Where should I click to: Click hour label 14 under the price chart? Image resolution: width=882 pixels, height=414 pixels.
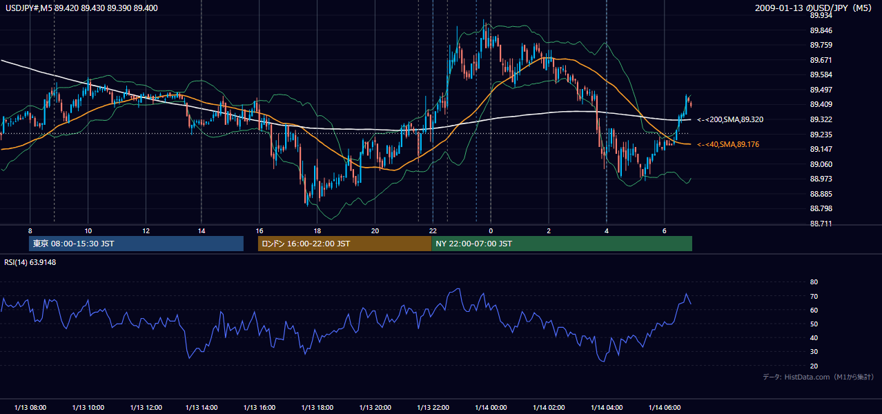click(x=202, y=230)
